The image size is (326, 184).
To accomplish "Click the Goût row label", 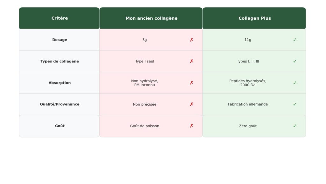I will [60, 126].
